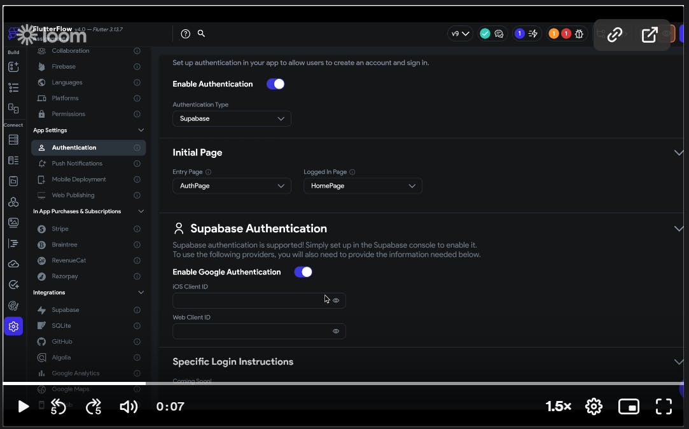Open the comments chat icon

[x=499, y=33]
